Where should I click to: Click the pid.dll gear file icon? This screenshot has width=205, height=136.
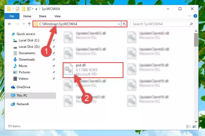coord(68,69)
